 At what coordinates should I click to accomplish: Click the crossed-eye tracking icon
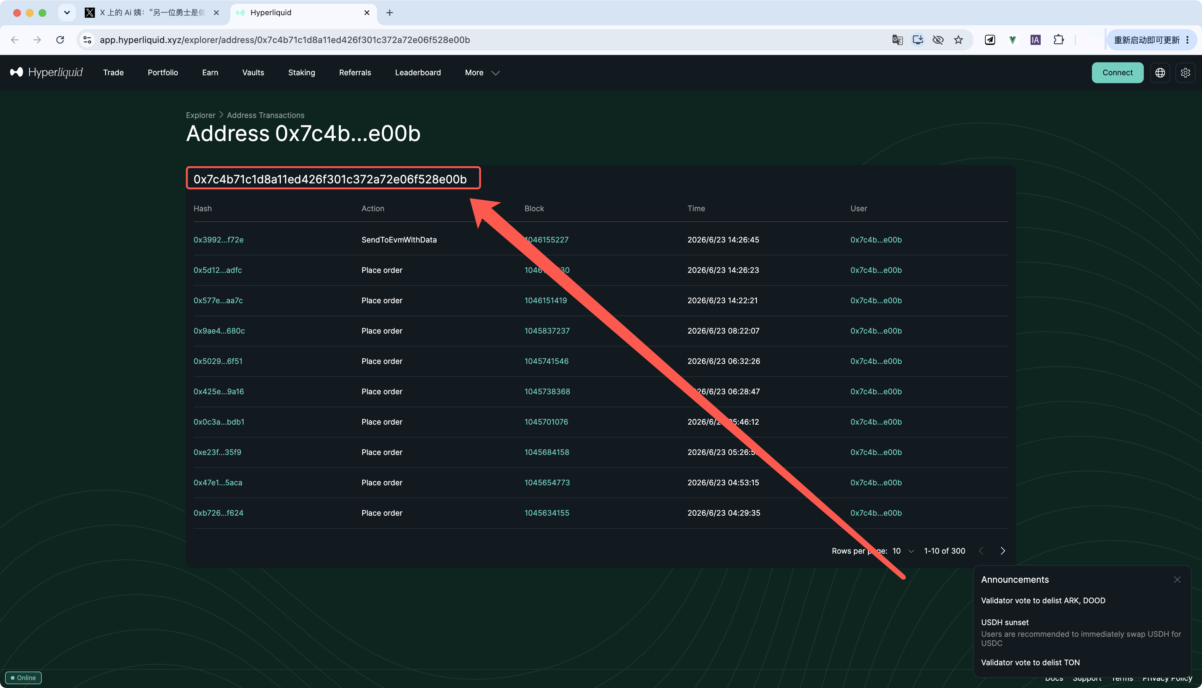[x=938, y=40]
